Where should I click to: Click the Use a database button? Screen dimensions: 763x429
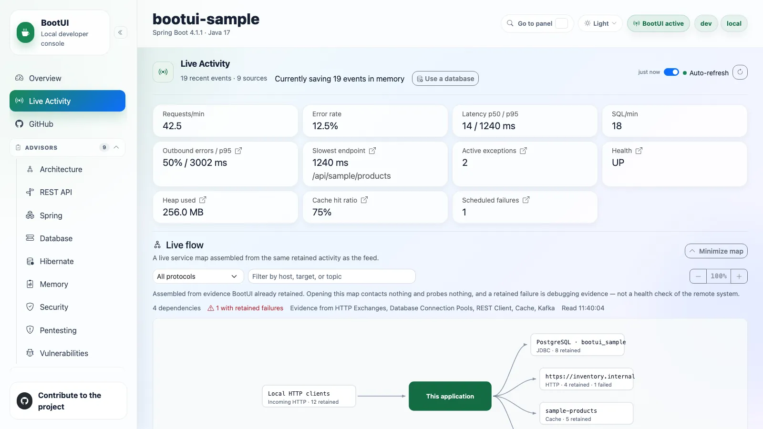[445, 79]
